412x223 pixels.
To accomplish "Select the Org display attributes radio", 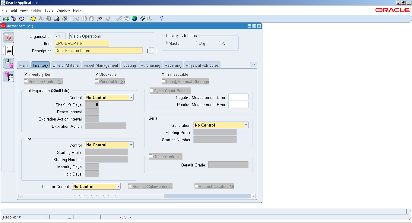I will (196, 43).
